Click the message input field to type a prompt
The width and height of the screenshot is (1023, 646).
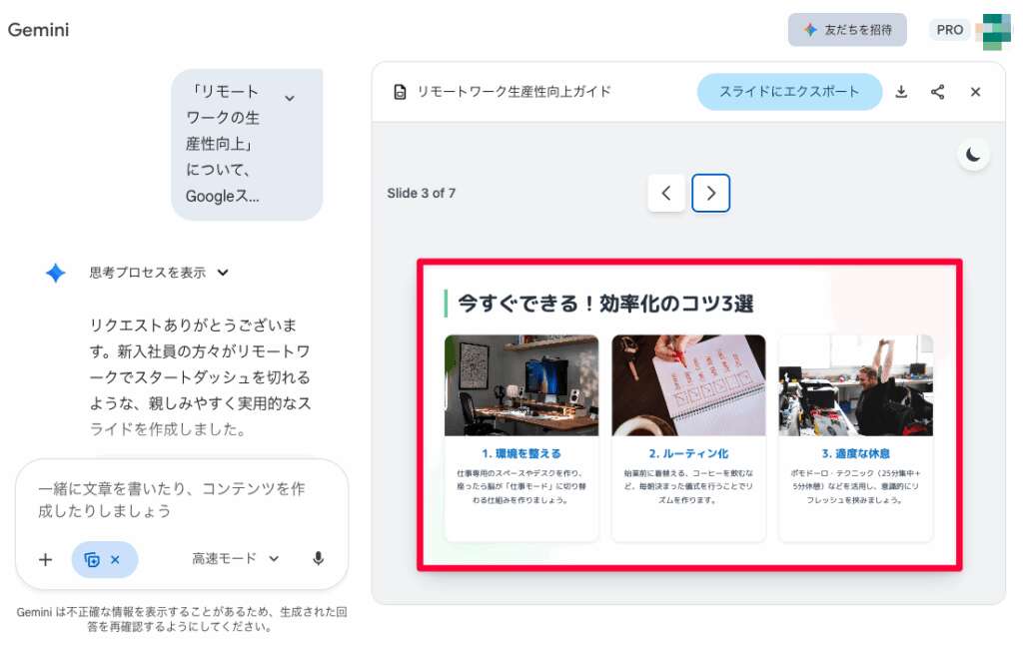[x=180, y=499]
